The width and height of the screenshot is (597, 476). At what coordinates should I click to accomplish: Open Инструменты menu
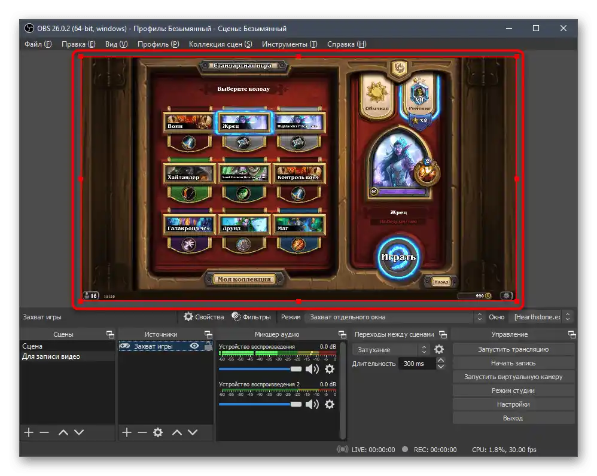pyautogui.click(x=290, y=44)
